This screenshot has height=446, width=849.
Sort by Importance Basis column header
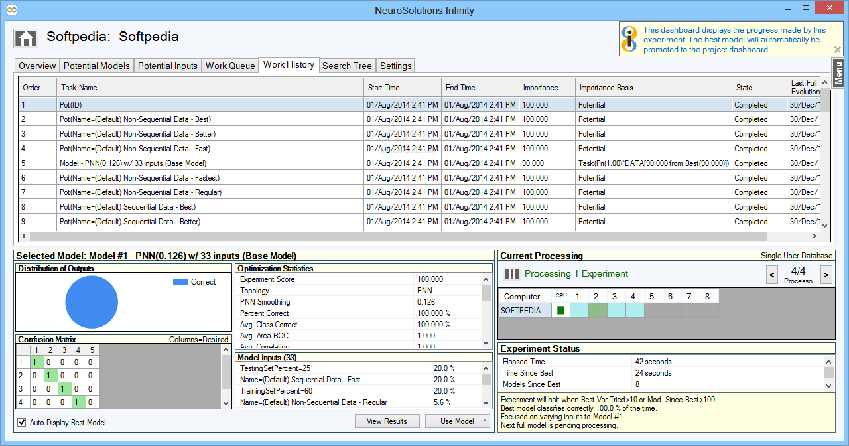click(653, 88)
